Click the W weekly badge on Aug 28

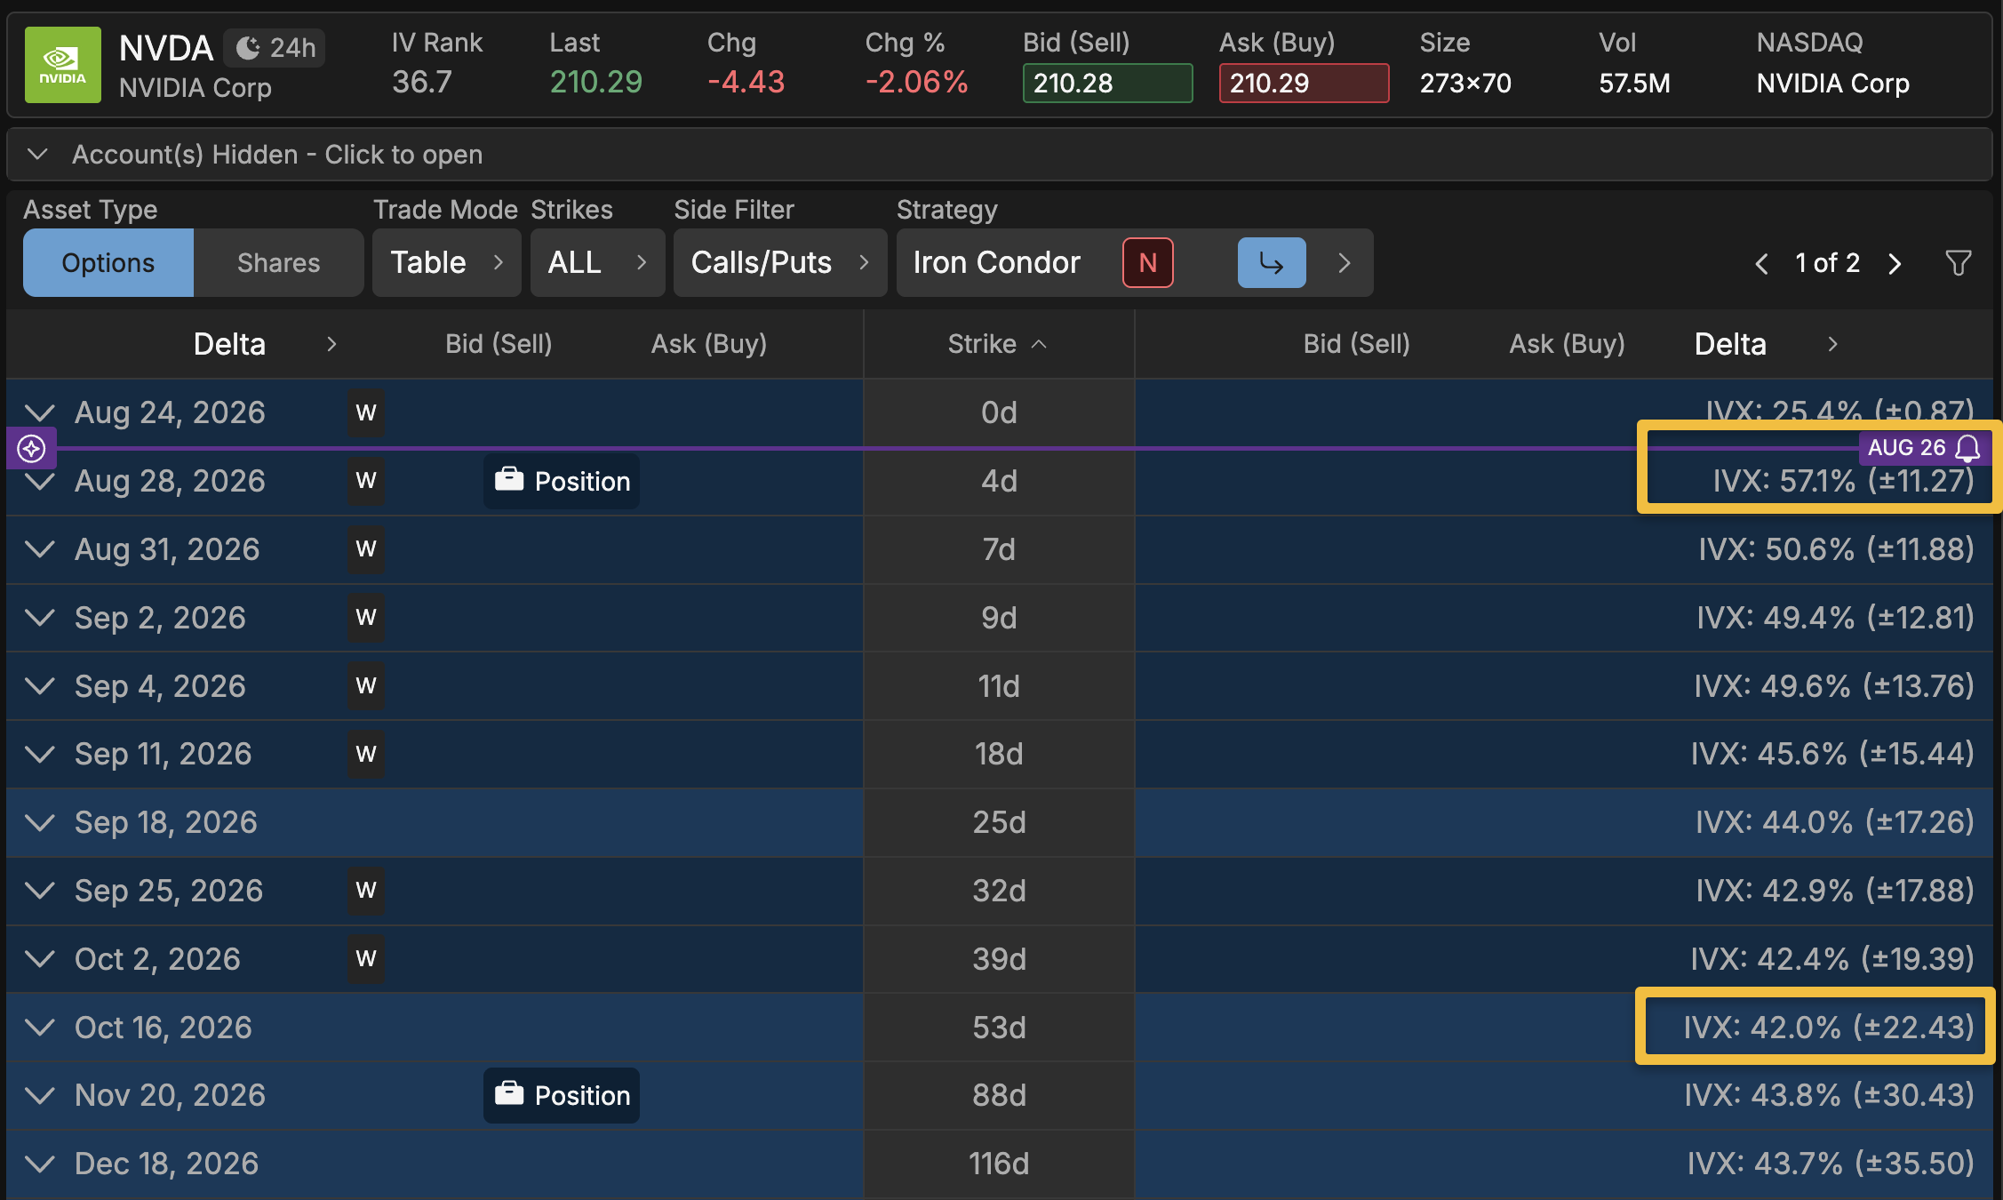366,481
